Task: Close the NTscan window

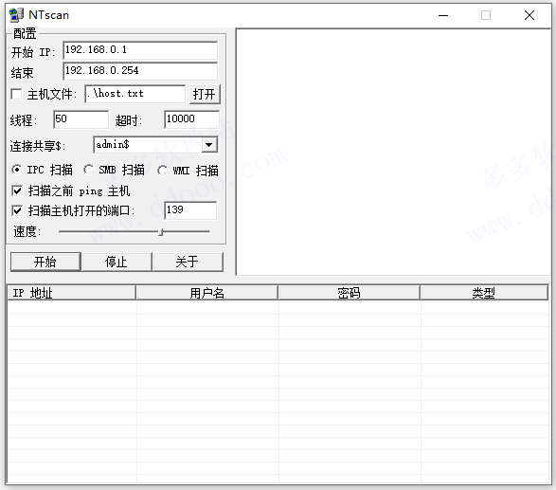Action: click(x=529, y=15)
